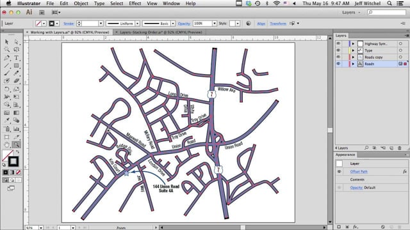Switch to Layers-Stacking Order.ai tab
This screenshot has height=230, width=410.
(x=161, y=33)
